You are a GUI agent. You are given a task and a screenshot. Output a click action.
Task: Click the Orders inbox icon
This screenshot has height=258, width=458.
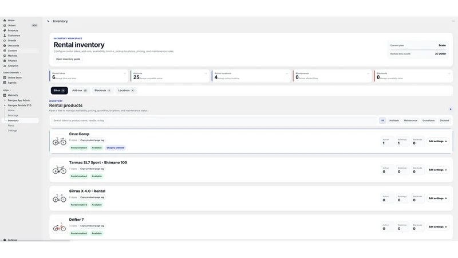point(5,25)
